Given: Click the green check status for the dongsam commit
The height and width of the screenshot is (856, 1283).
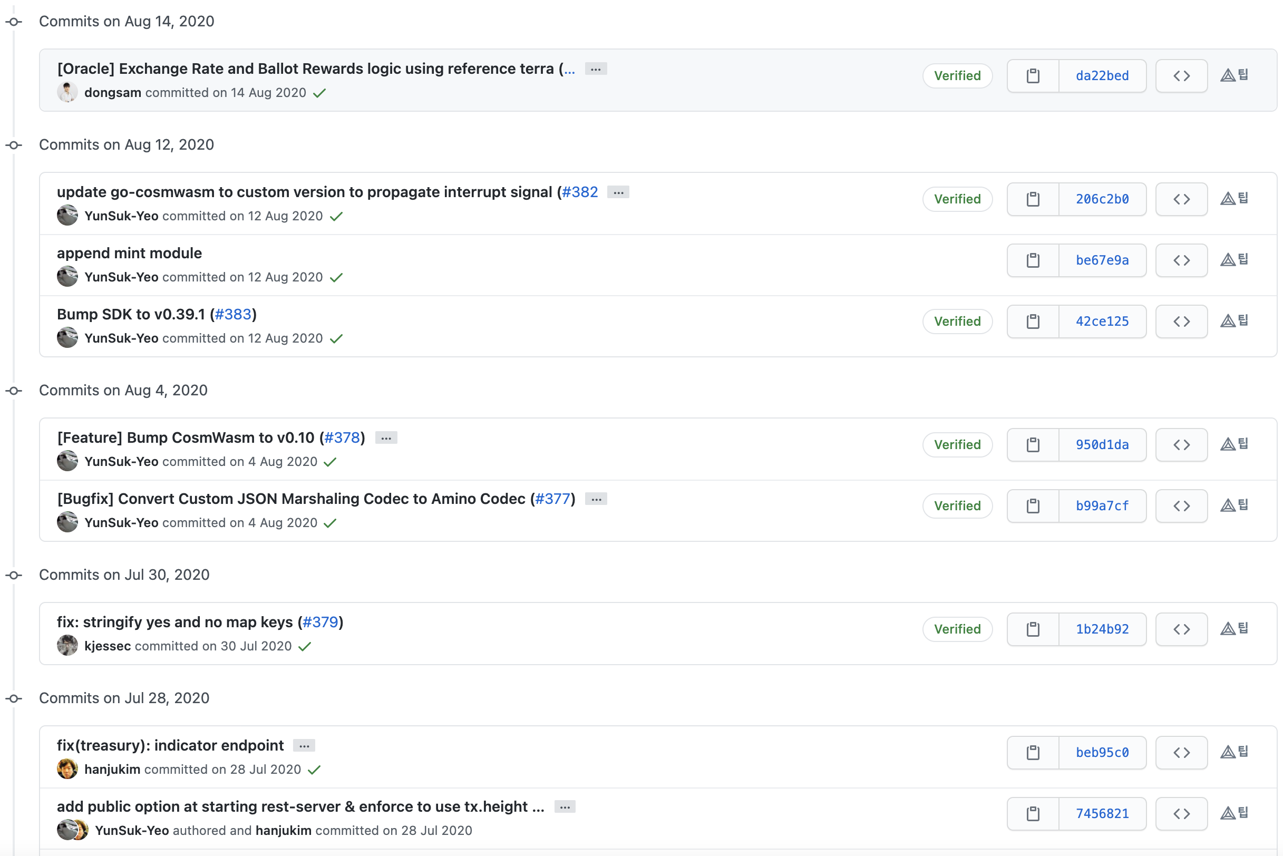Looking at the screenshot, I should pos(319,93).
